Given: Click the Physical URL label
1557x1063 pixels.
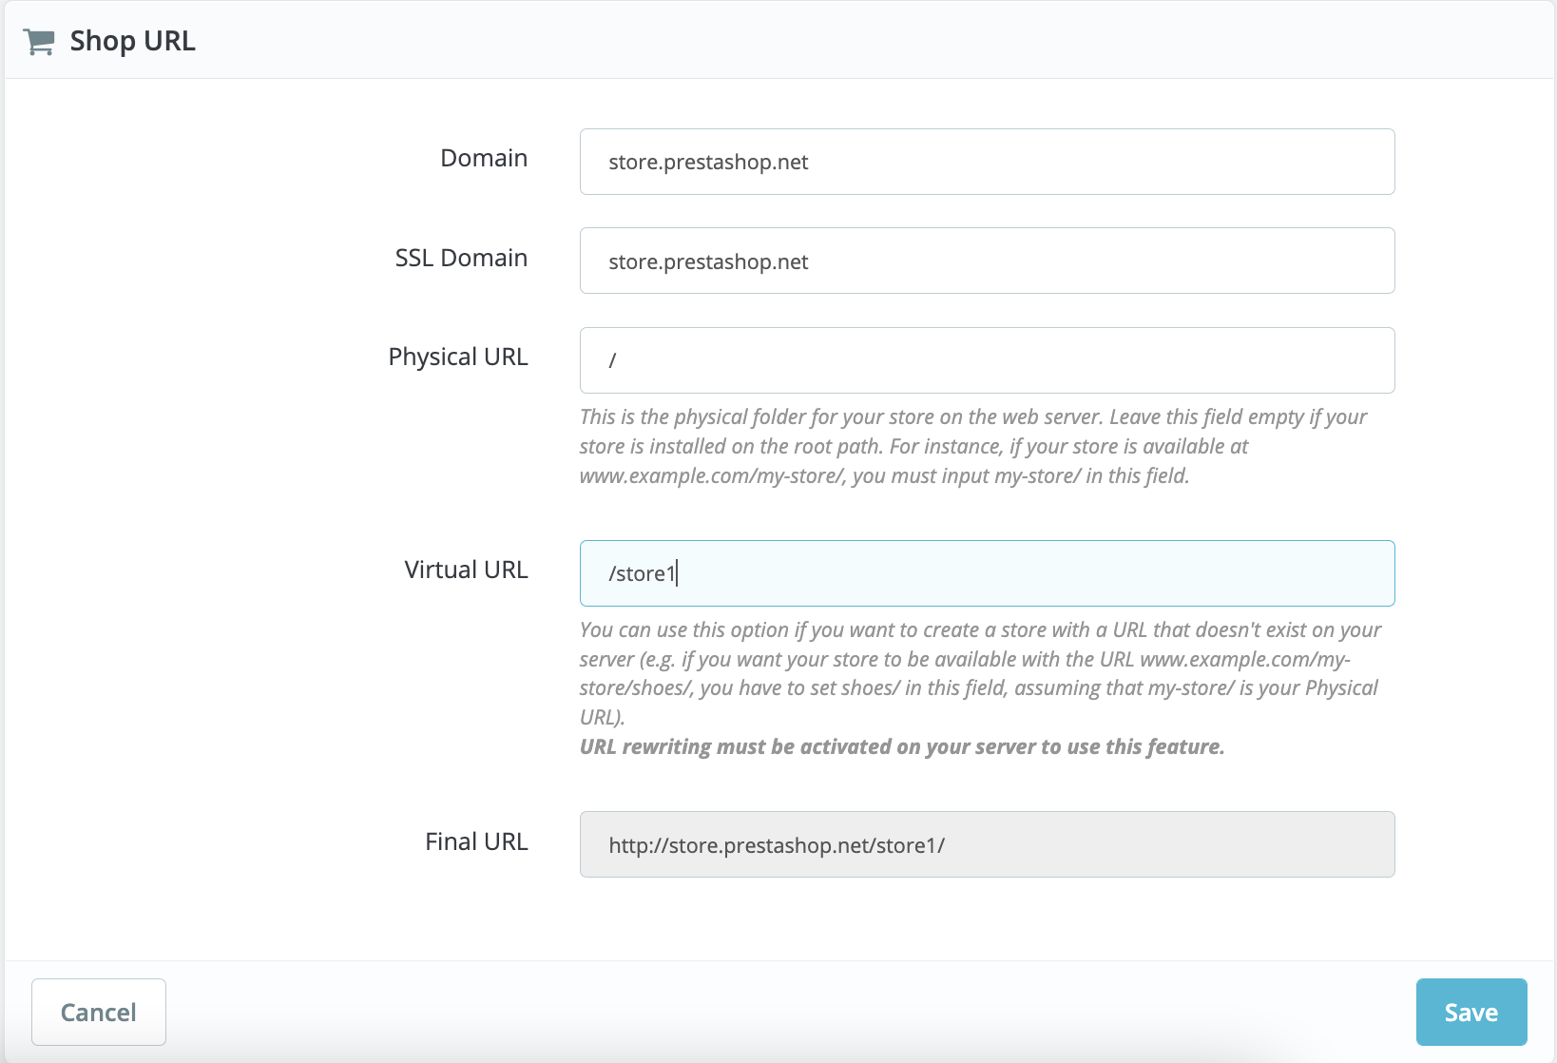Looking at the screenshot, I should click(457, 357).
